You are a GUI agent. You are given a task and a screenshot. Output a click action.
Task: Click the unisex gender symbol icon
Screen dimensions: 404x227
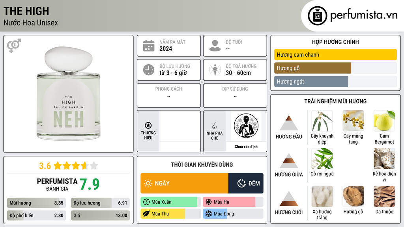click(x=14, y=46)
